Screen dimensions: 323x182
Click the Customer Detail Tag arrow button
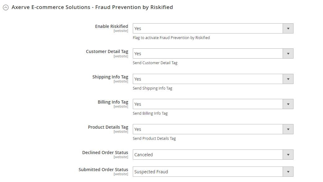click(x=288, y=54)
